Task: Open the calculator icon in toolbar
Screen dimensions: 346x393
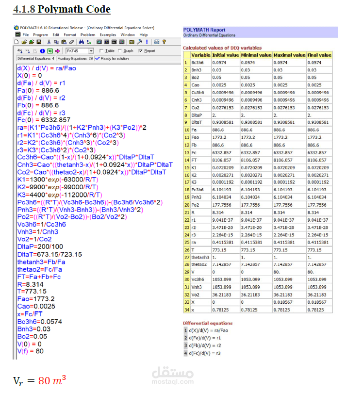Action: [132, 42]
